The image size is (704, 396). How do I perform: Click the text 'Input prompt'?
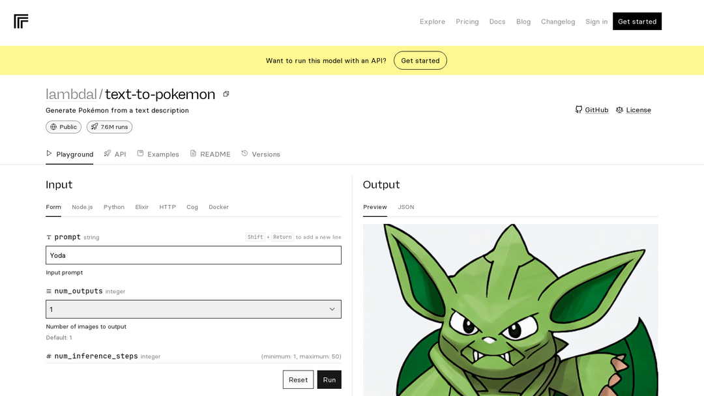tap(64, 273)
